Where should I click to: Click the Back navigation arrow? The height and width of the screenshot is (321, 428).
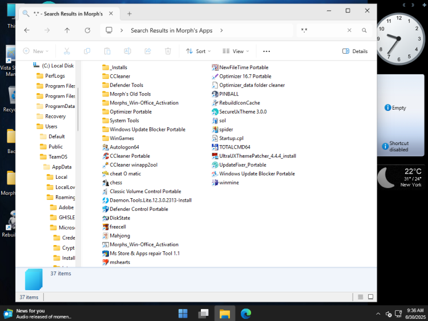27,30
